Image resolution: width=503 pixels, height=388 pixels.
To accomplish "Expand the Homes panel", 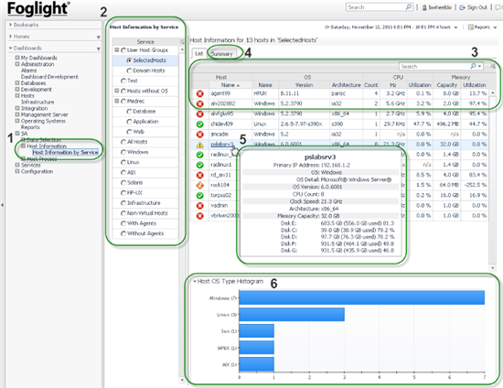I will tap(11, 37).
